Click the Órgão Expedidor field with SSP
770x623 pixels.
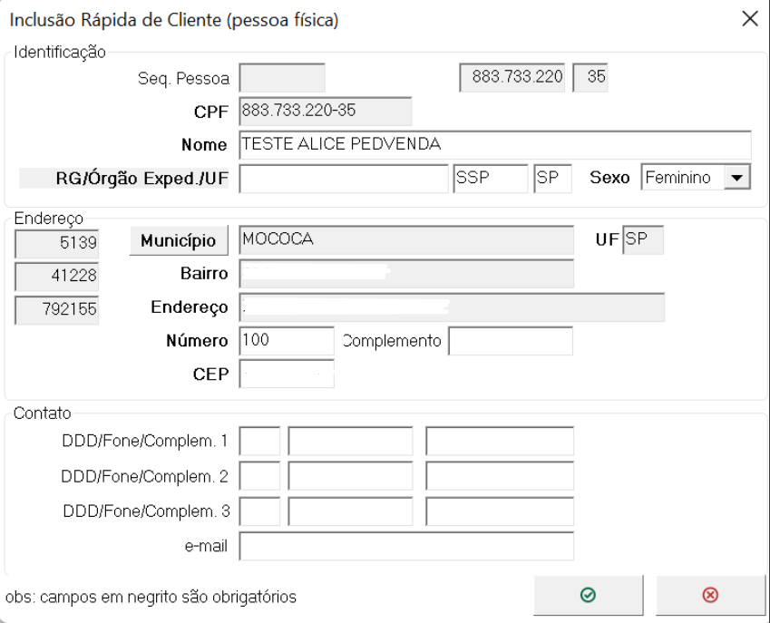click(x=491, y=179)
